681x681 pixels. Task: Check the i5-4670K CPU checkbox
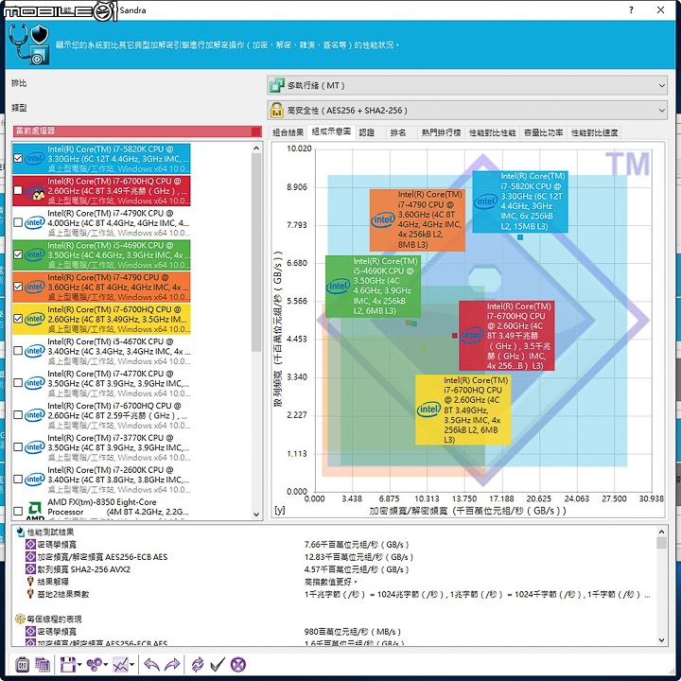18,351
